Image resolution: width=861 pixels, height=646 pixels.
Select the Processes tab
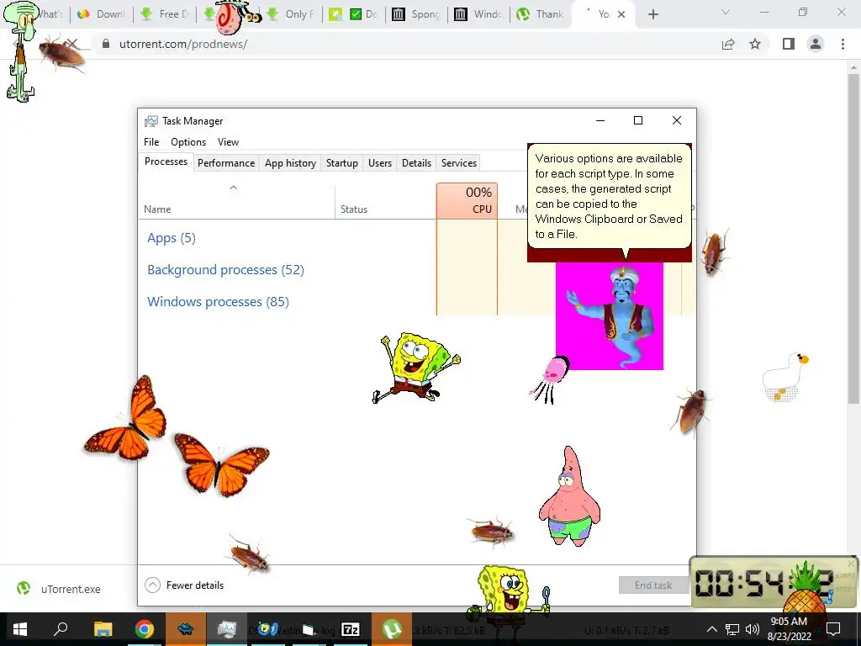point(166,161)
